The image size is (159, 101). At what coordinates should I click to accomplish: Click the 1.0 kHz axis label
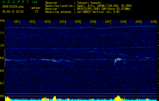(x=2, y=45)
